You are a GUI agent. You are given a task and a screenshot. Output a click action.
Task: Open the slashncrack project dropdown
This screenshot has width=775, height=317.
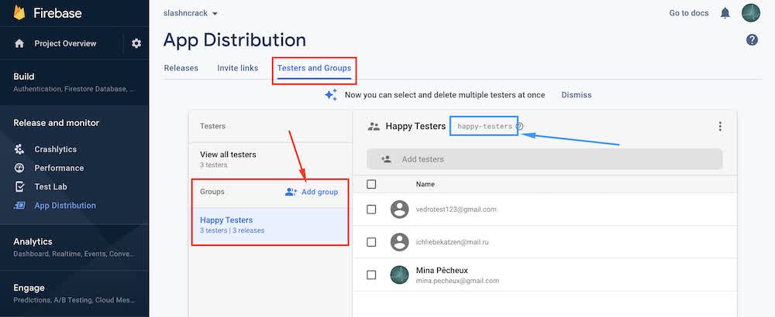(191, 13)
